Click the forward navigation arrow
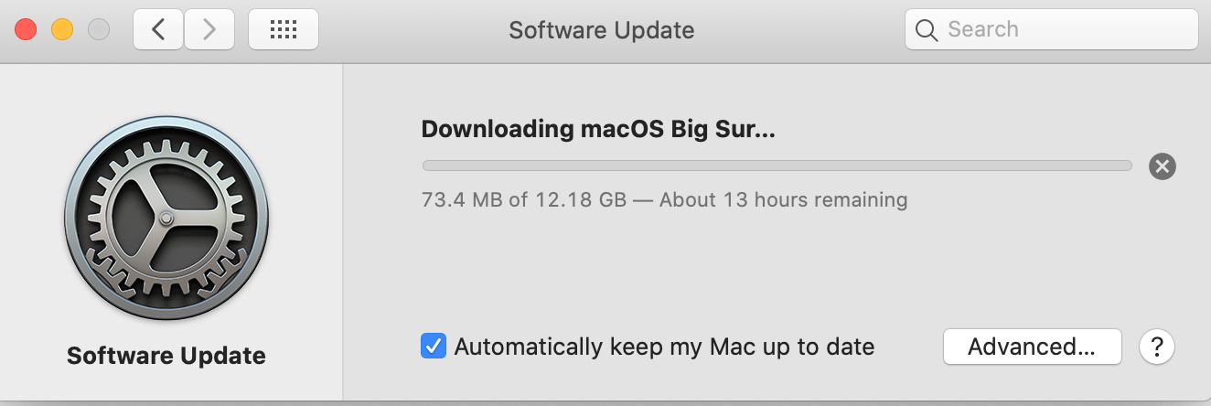 (209, 29)
